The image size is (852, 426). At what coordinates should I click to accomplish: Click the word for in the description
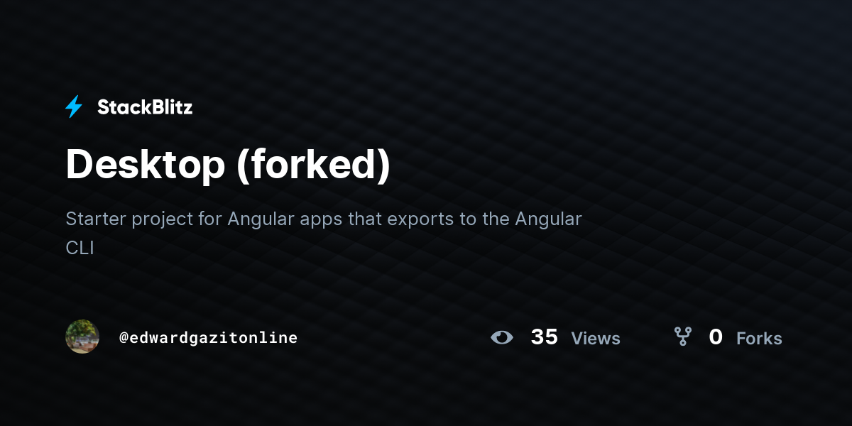(x=211, y=219)
